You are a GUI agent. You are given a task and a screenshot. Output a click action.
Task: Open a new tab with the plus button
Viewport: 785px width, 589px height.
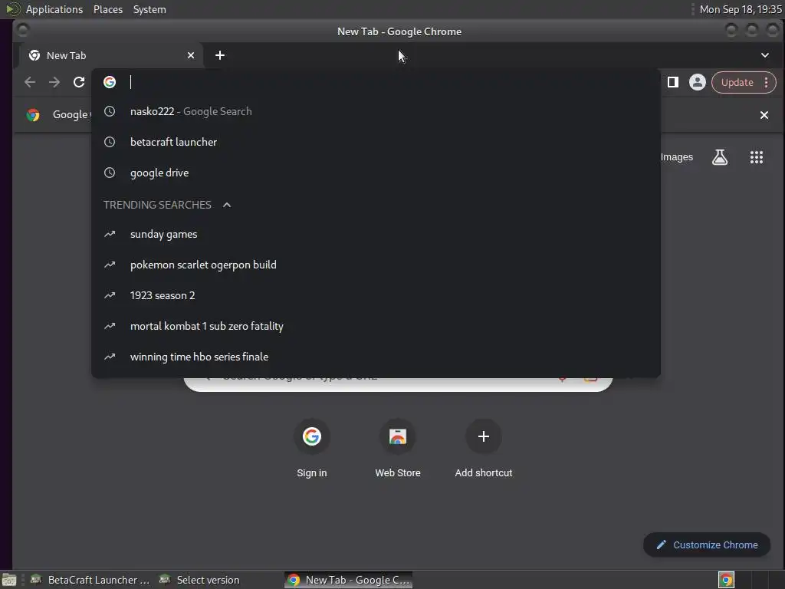220,55
